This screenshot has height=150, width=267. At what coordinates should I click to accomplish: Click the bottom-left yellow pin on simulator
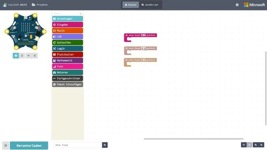pyautogui.click(x=16, y=47)
